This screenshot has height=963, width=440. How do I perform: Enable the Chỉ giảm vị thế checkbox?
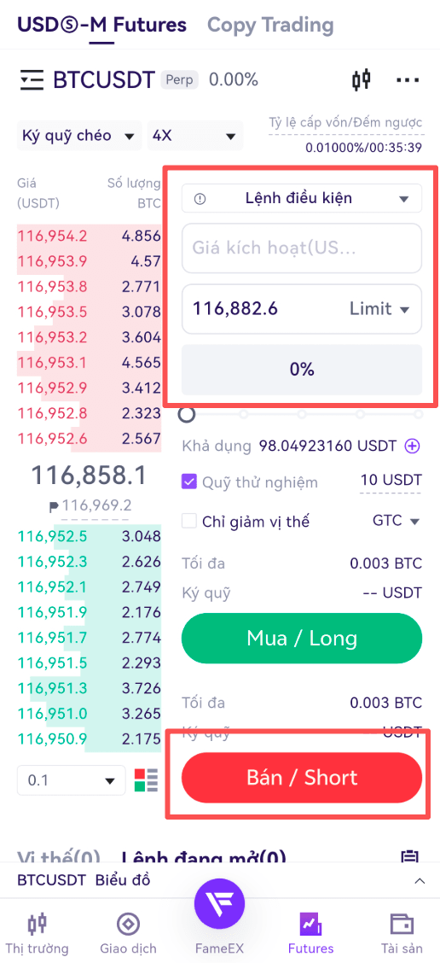coord(189,522)
